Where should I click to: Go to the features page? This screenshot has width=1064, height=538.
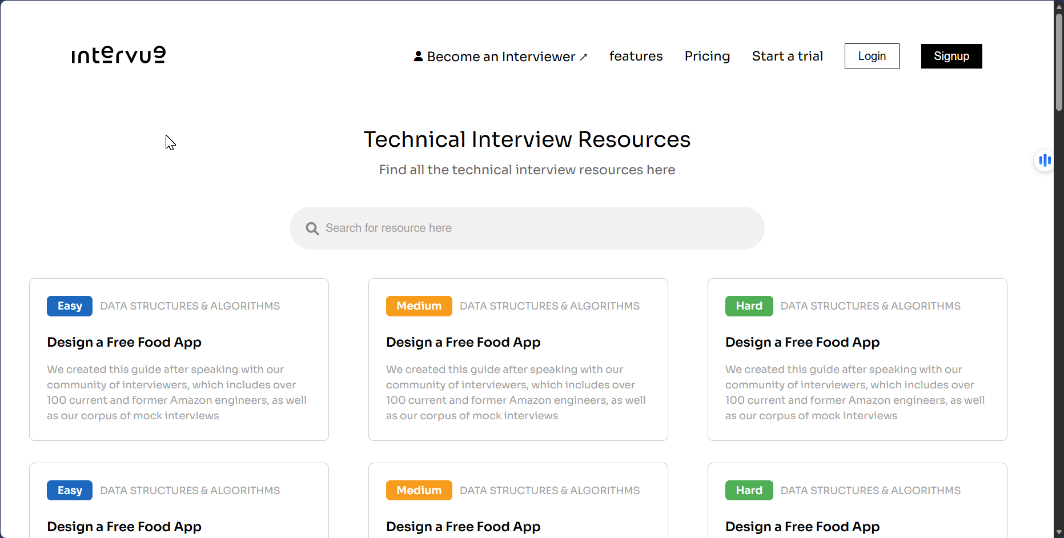pos(636,56)
